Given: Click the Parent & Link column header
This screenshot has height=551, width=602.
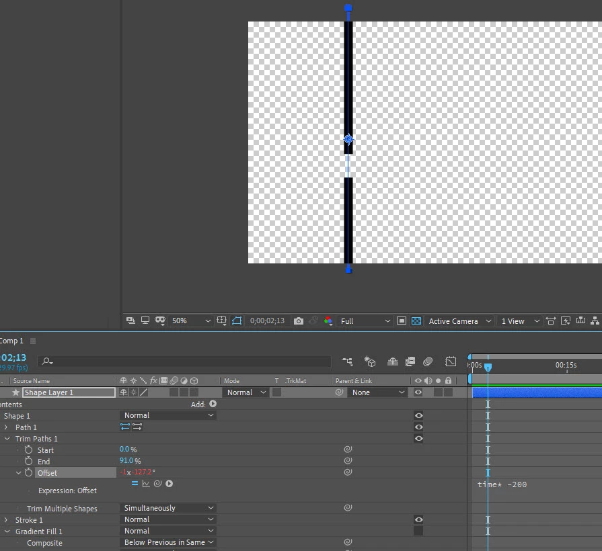Looking at the screenshot, I should (354, 381).
